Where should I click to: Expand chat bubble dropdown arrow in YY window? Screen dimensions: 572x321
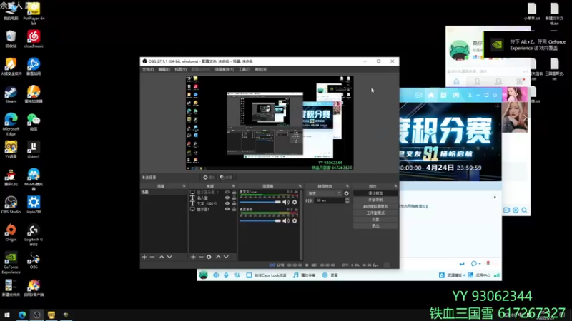[x=480, y=263]
